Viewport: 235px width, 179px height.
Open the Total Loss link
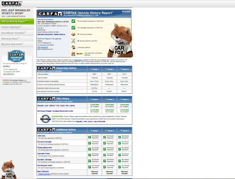click(x=41, y=136)
